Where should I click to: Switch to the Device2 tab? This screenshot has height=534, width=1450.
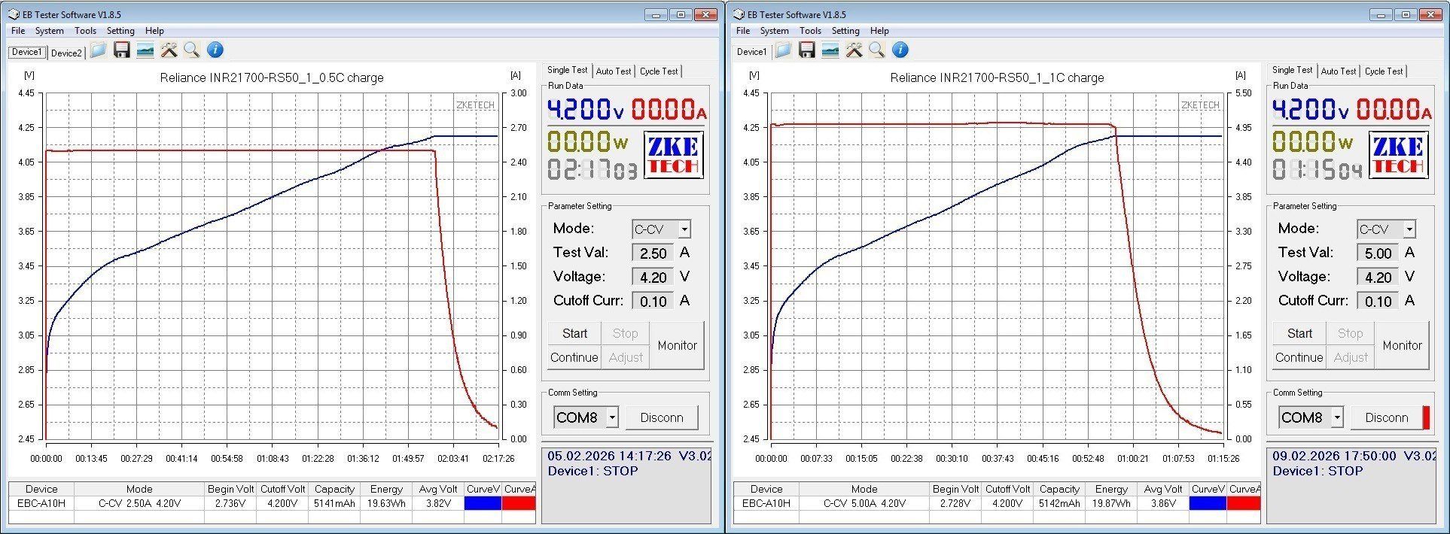[x=66, y=53]
